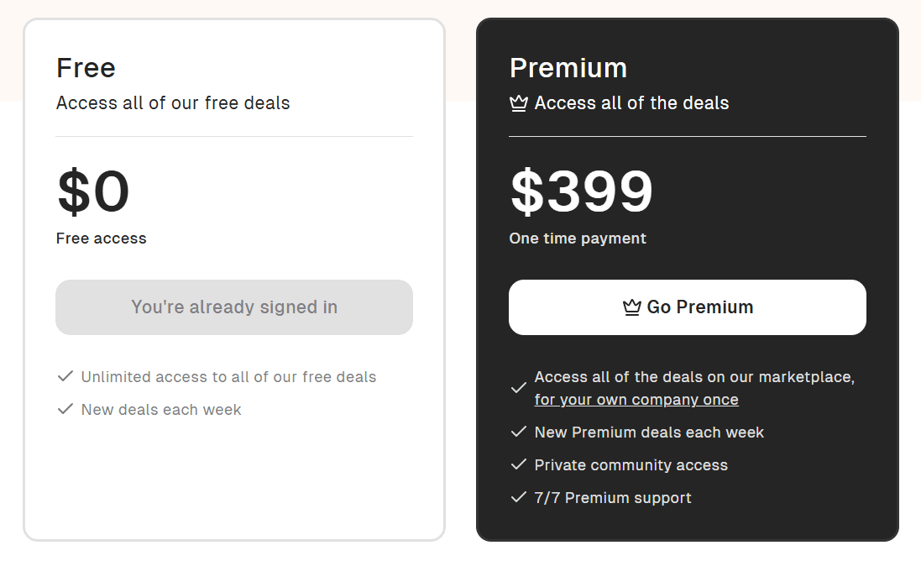Screen dimensions: 921x561
Task: Click "7/7 Premium support" feature text
Action: (613, 498)
